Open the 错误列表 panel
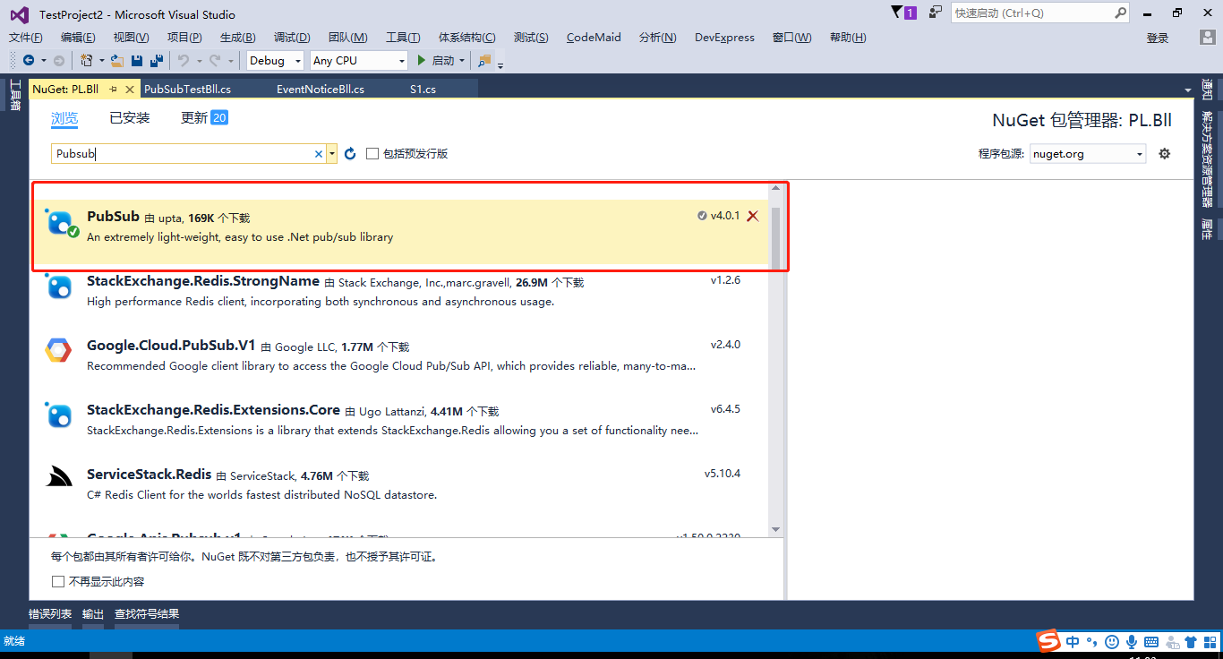Screen dimensions: 1223x659 (x=50, y=614)
